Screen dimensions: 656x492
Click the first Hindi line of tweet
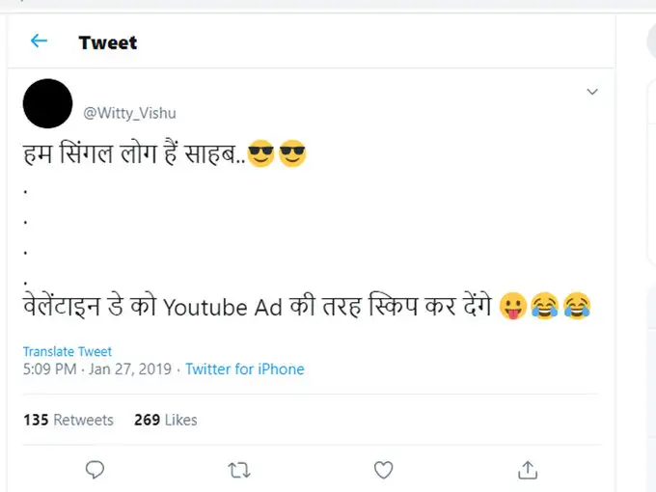click(x=130, y=153)
